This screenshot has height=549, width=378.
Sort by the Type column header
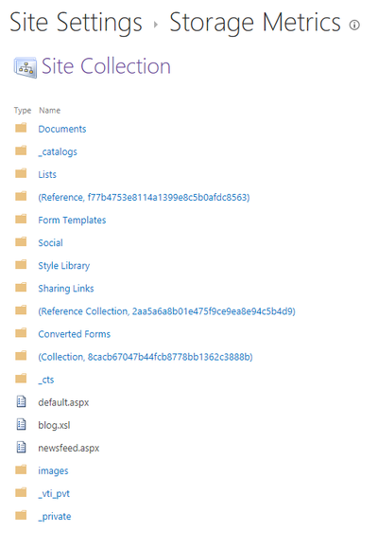pyautogui.click(x=23, y=111)
